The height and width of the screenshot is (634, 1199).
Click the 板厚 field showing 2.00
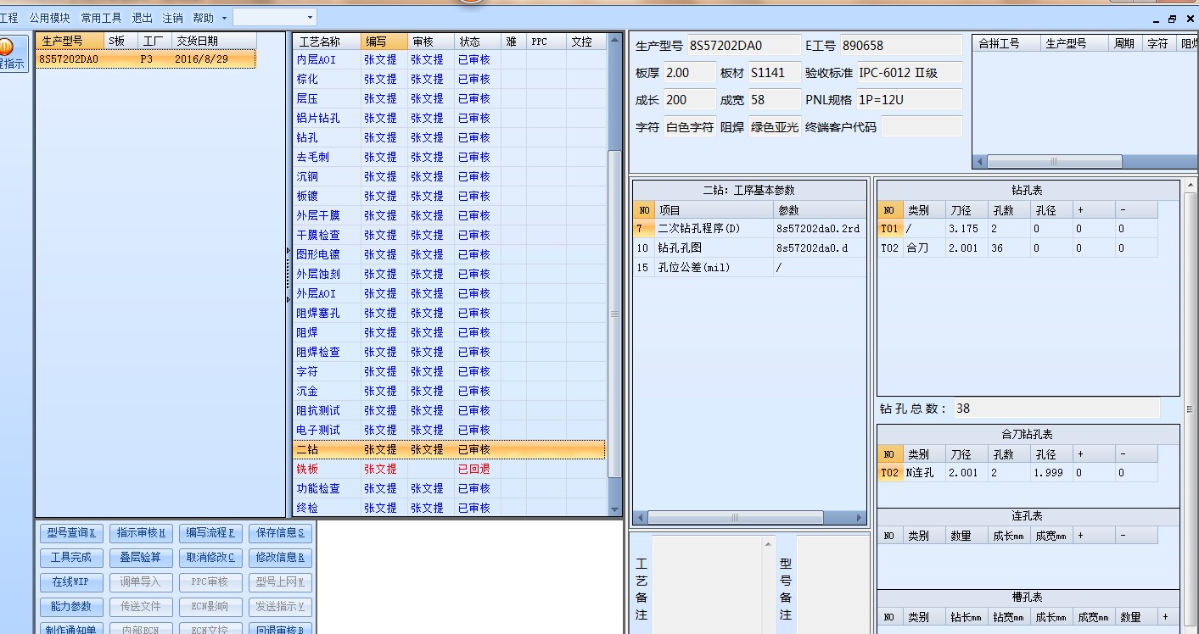tap(689, 73)
